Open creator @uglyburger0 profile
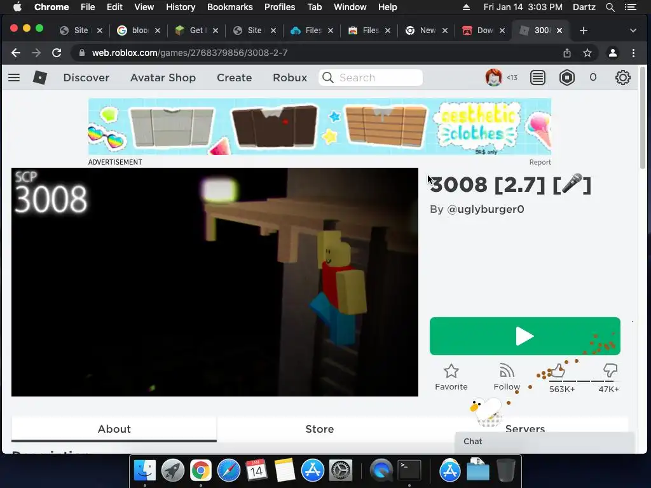 (x=485, y=209)
